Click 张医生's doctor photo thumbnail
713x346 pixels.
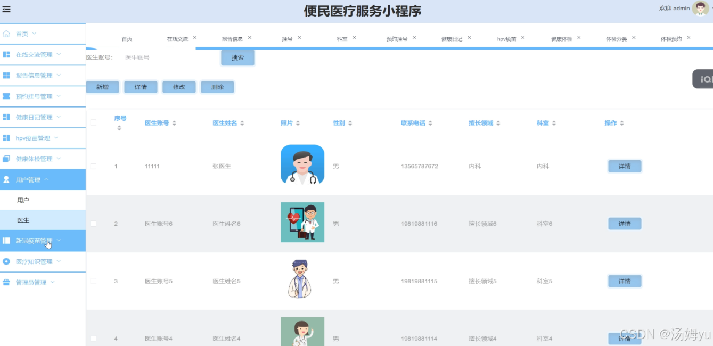(302, 164)
